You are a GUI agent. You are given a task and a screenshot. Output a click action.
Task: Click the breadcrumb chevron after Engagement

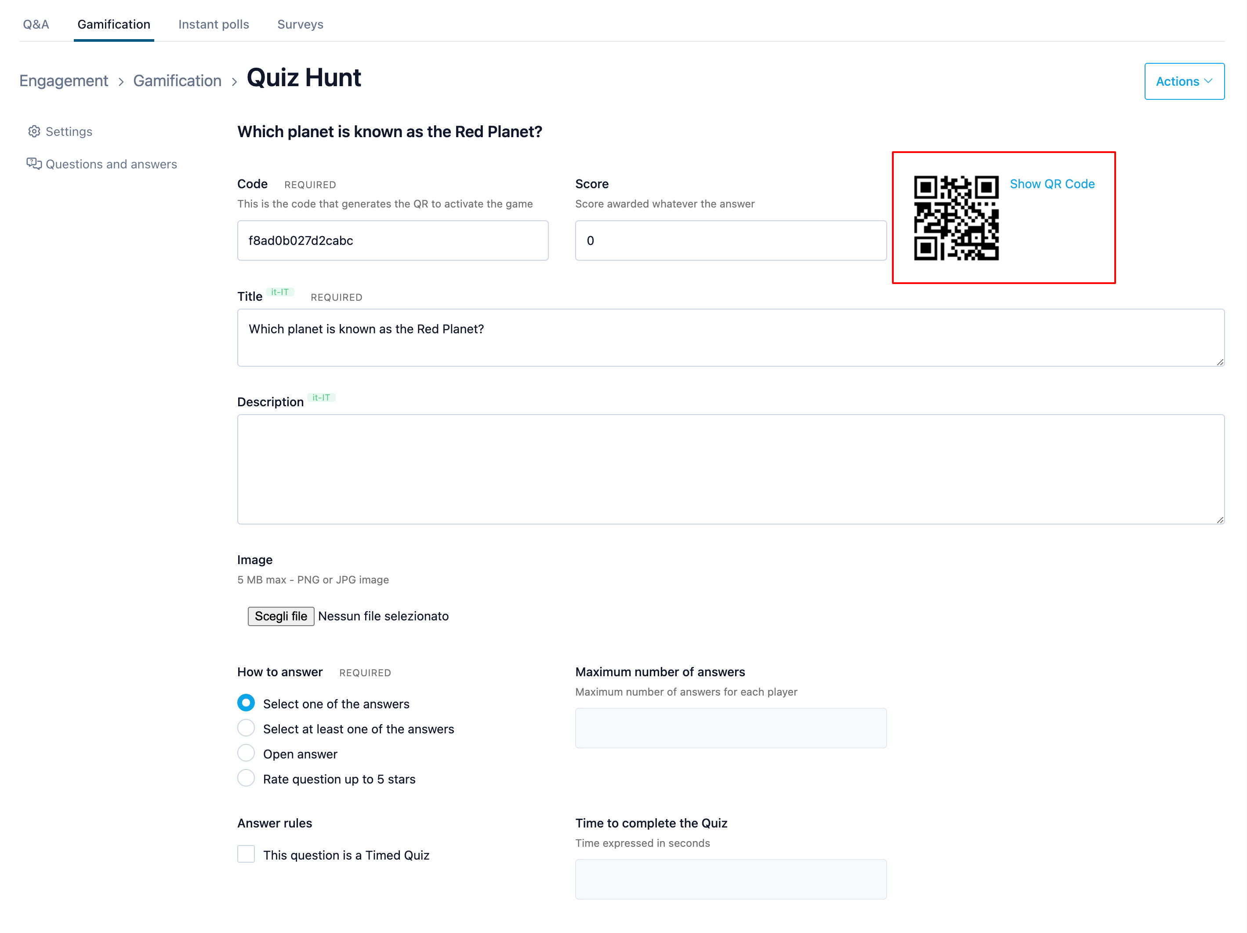point(121,82)
